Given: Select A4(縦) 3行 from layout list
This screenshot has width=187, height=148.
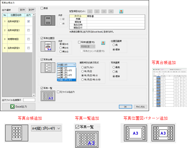Looking at the screenshot, I should [66, 68].
